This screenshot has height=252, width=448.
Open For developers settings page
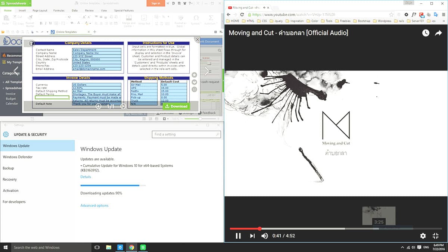37,202
